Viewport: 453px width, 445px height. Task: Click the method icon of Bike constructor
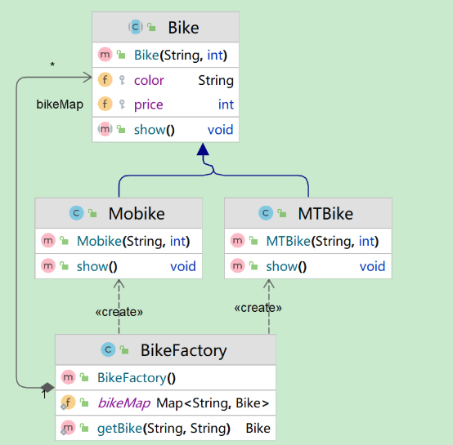pos(105,55)
